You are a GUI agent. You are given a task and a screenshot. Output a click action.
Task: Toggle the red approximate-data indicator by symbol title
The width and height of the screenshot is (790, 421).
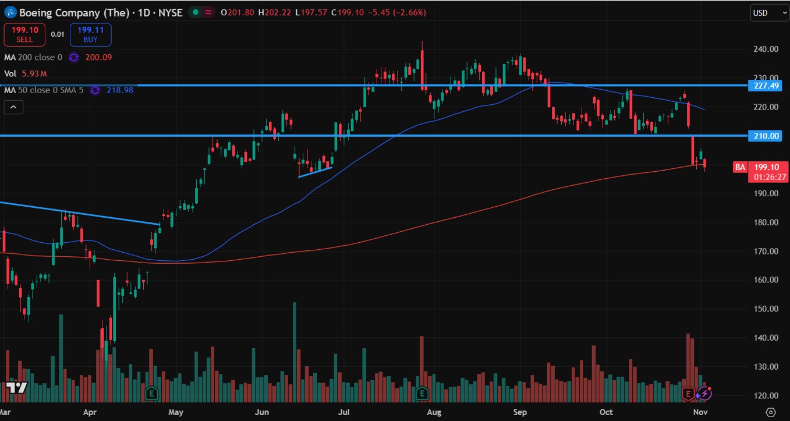click(x=208, y=12)
